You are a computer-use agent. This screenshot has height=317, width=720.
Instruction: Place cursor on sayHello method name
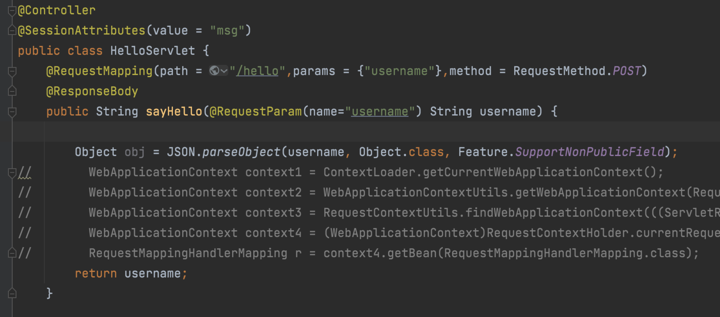174,112
